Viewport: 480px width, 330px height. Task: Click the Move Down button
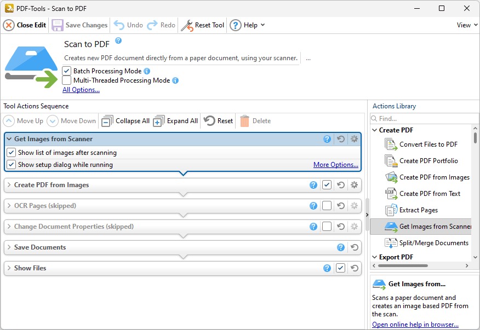(71, 121)
